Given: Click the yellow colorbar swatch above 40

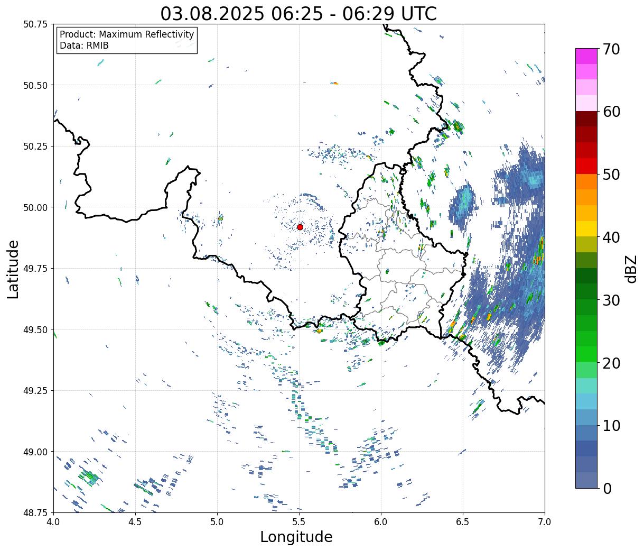Looking at the screenshot, I should (586, 228).
